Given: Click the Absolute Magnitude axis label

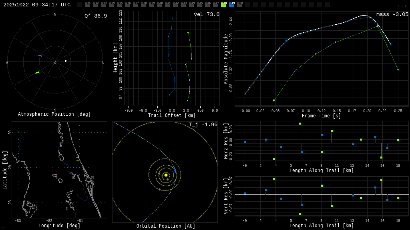Looking at the screenshot, I should pos(226,59).
